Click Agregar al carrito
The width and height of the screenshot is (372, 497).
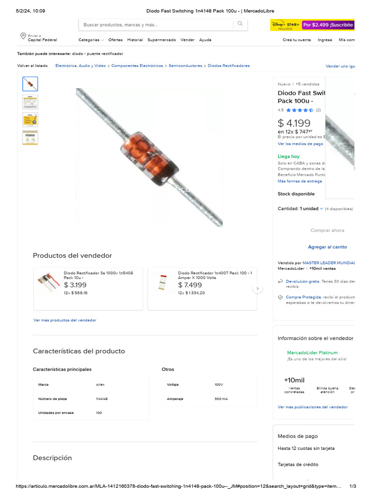[x=327, y=247]
